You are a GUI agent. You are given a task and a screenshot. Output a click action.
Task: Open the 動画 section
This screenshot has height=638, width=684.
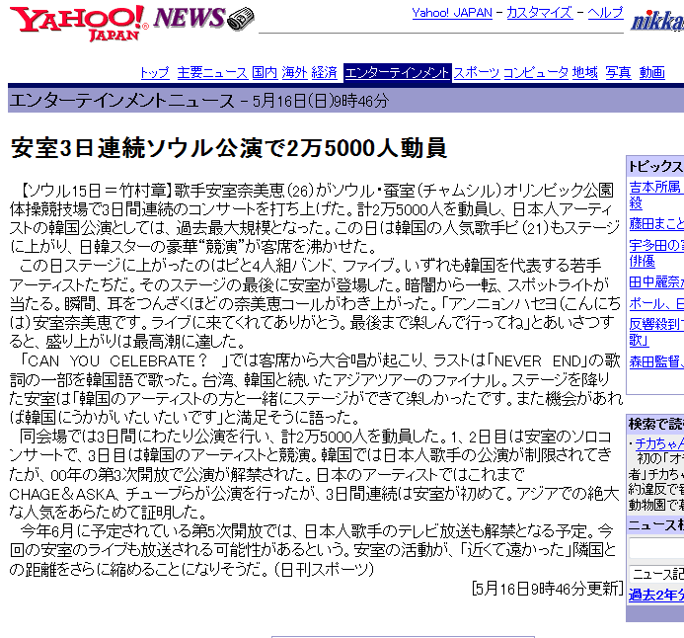pos(652,72)
